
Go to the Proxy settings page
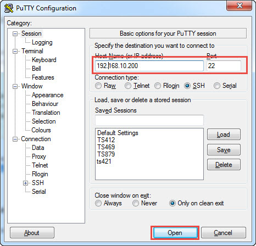[x=39, y=156]
